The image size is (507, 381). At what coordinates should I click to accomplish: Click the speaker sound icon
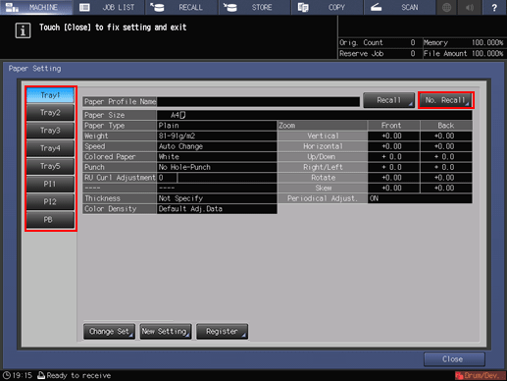pos(470,7)
